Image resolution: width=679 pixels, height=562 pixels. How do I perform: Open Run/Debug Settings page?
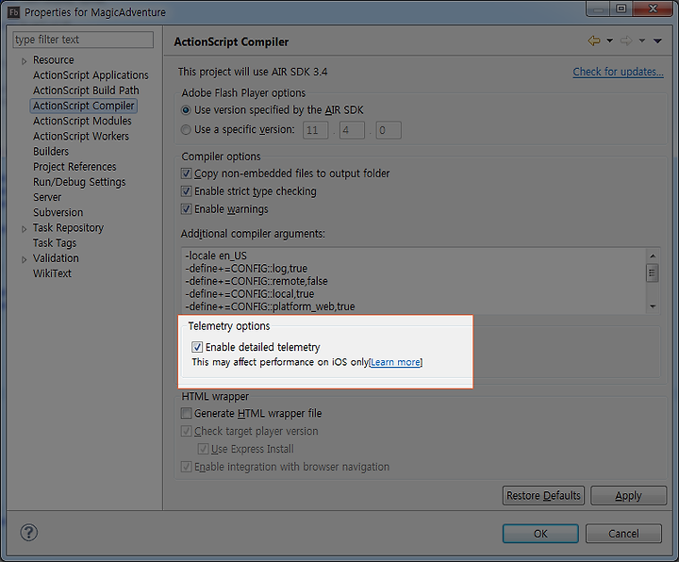tap(79, 182)
